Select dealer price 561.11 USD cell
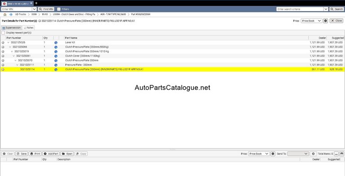 (318, 70)
